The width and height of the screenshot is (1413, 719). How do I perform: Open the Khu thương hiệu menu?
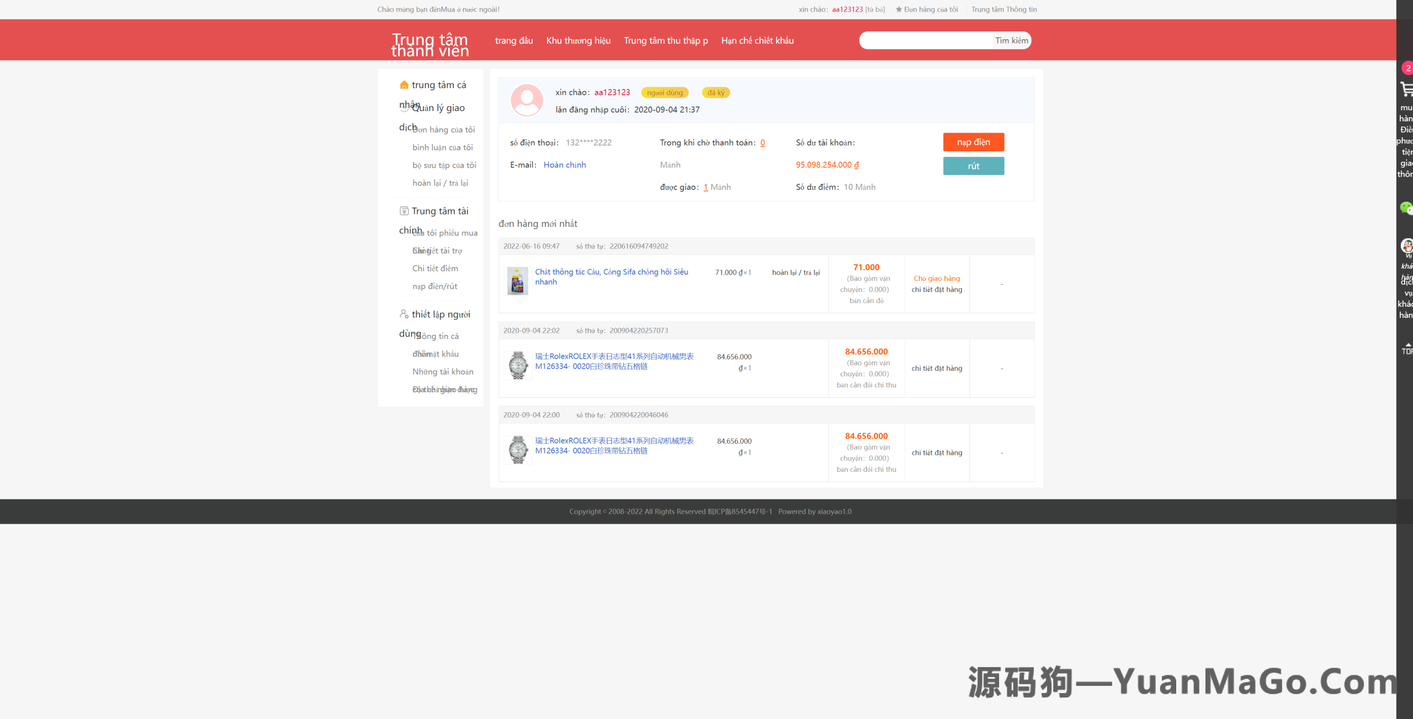(578, 40)
